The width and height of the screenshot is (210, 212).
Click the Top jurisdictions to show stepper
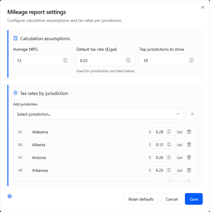tap(192, 60)
